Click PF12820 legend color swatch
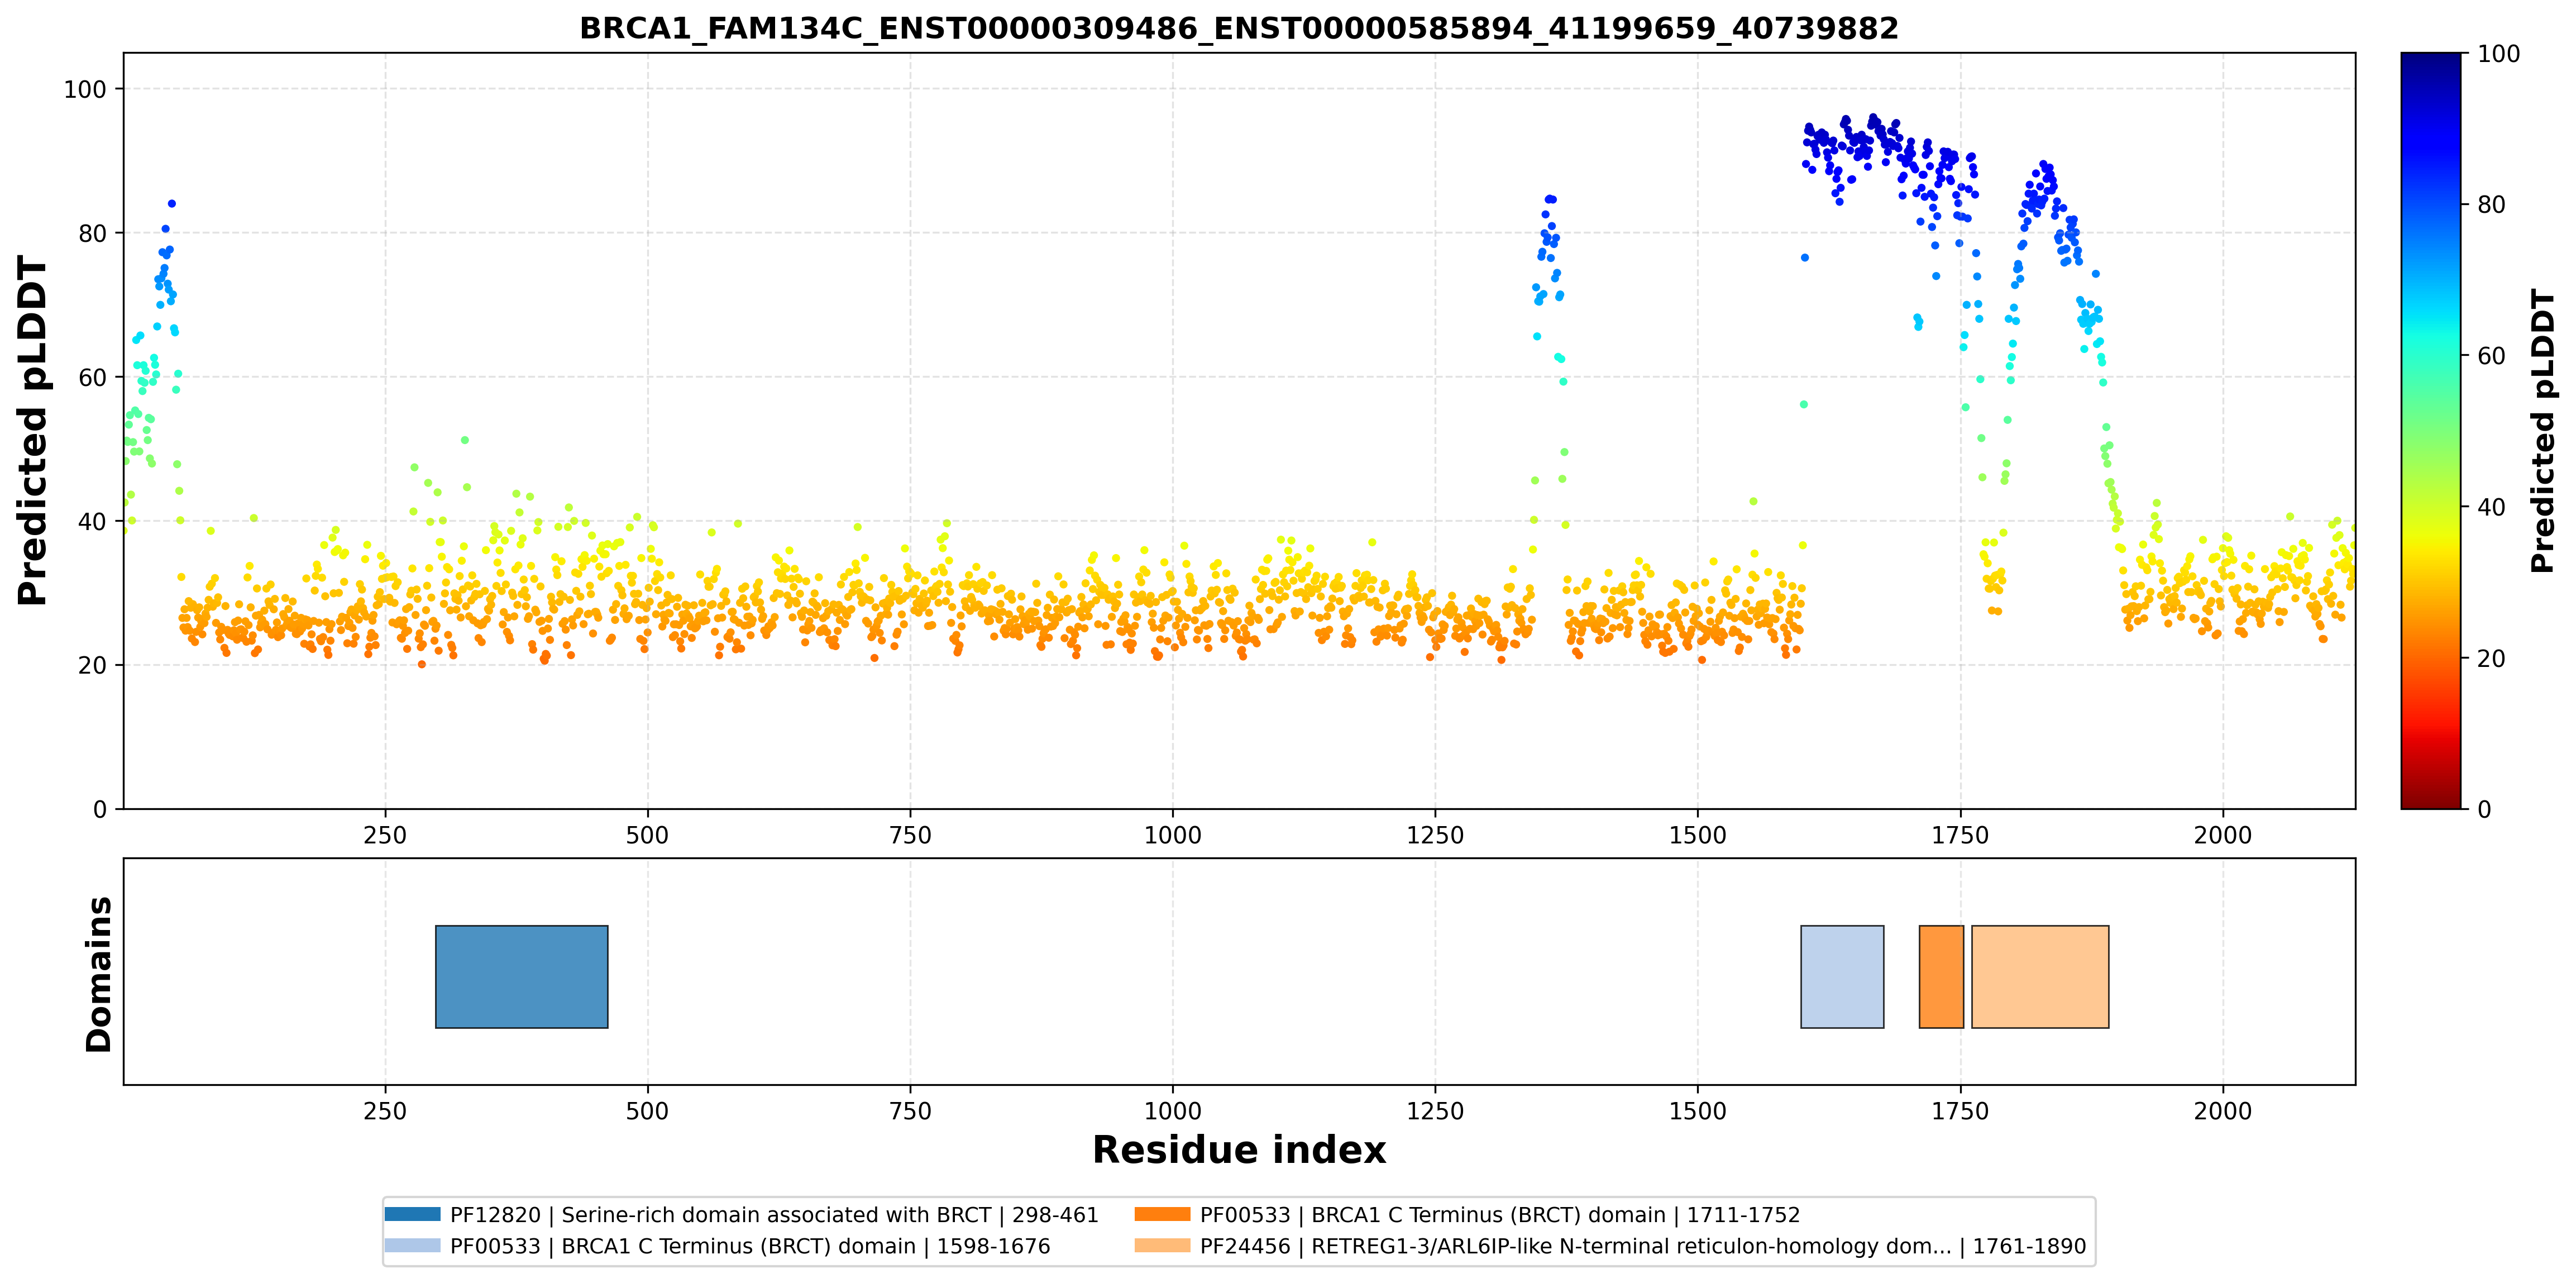Viewport: 2576px width, 1283px height. pos(412,1214)
